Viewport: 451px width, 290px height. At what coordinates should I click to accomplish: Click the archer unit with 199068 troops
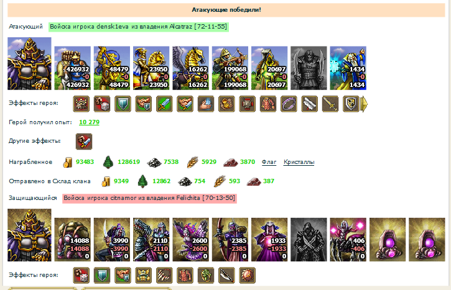230,68
